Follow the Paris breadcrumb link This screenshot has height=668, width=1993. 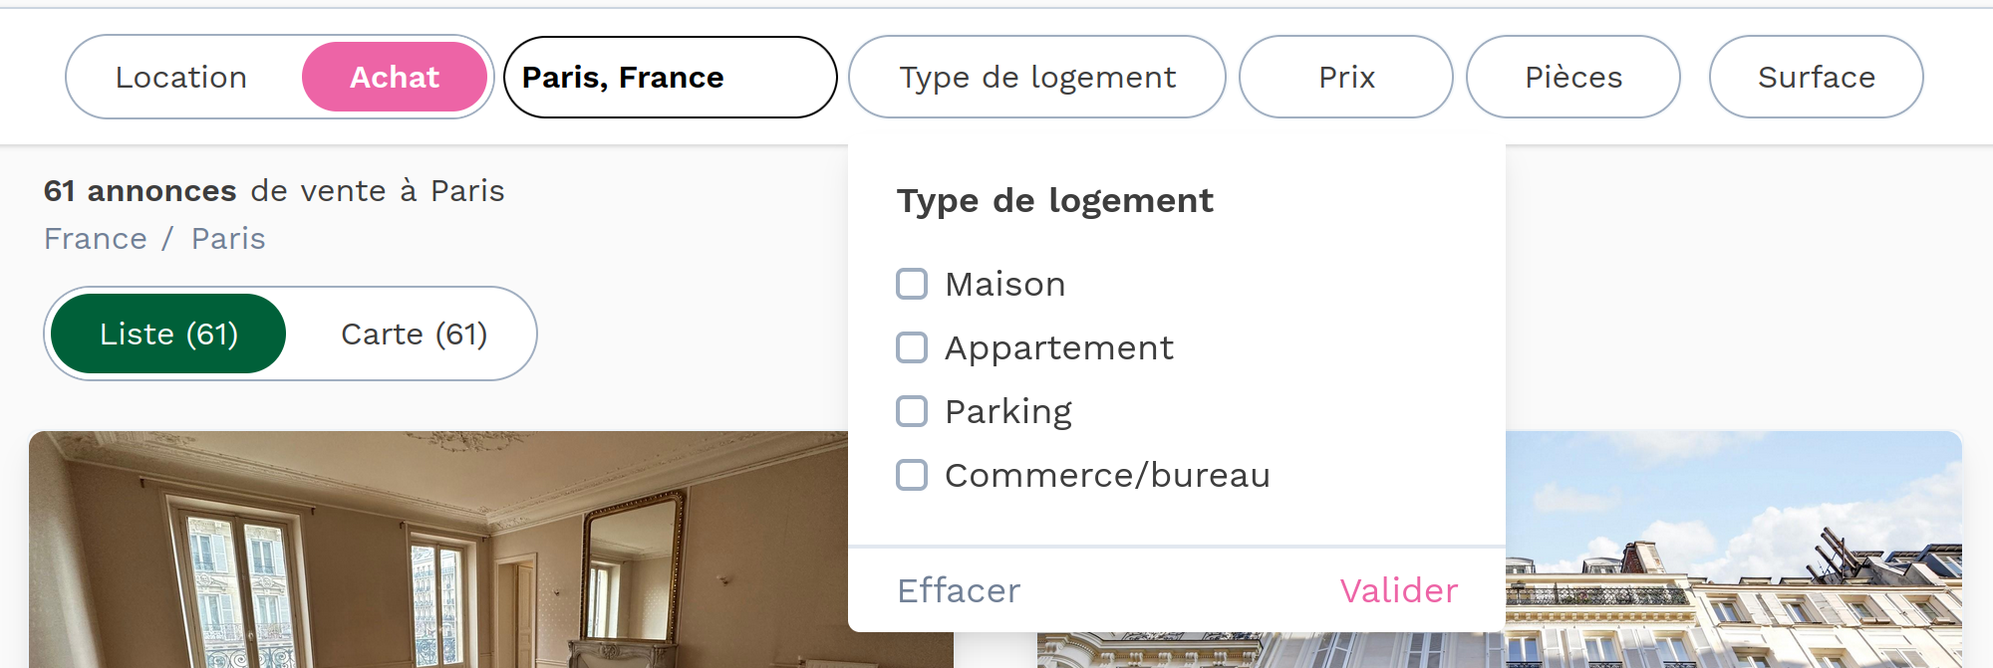(228, 239)
